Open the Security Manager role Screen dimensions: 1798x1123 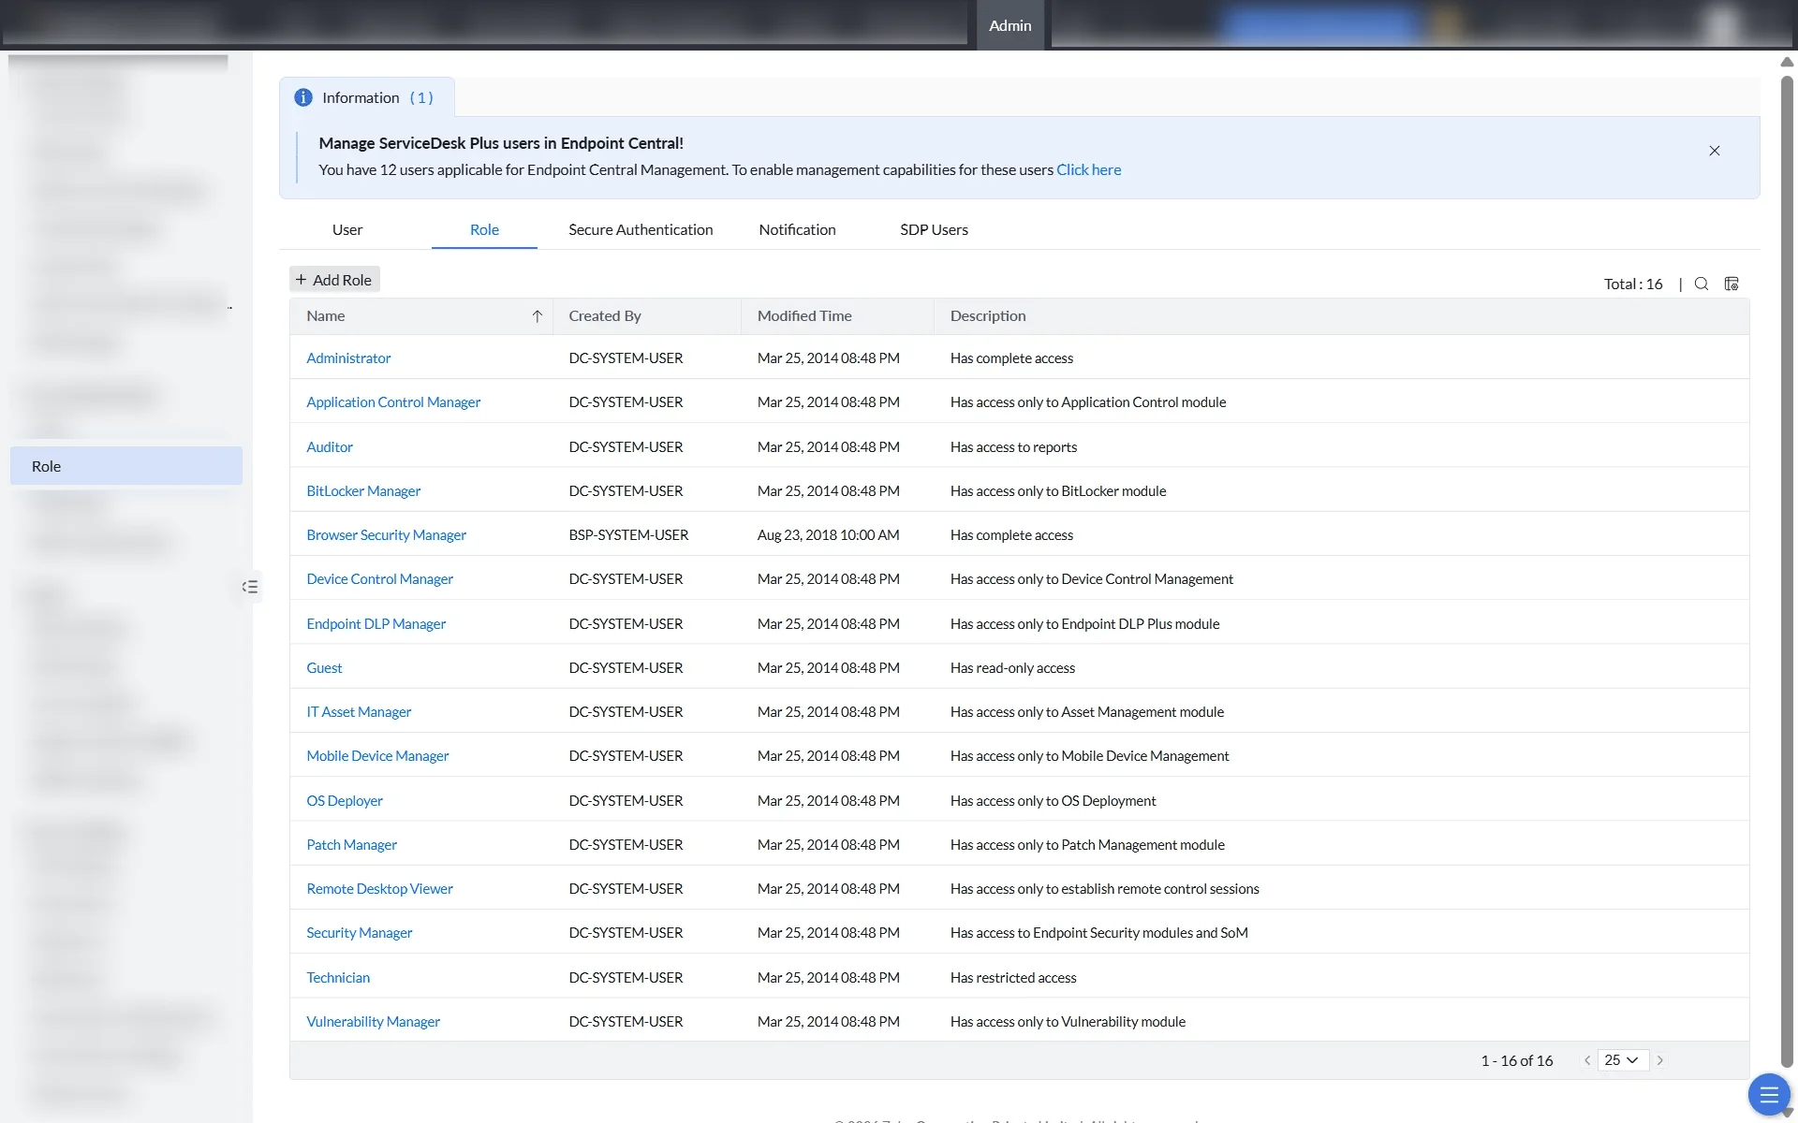tap(359, 932)
